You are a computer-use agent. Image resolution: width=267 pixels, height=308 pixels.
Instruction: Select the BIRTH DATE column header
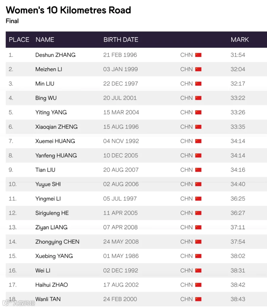tap(121, 40)
